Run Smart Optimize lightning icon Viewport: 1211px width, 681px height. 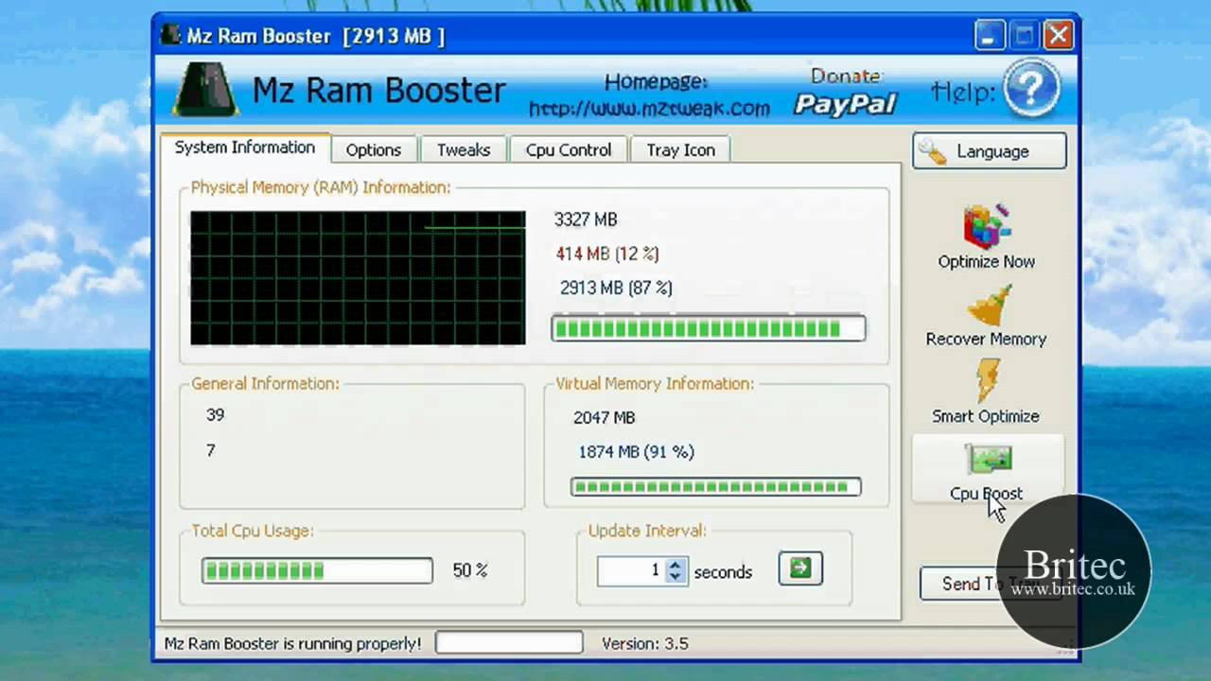point(987,381)
